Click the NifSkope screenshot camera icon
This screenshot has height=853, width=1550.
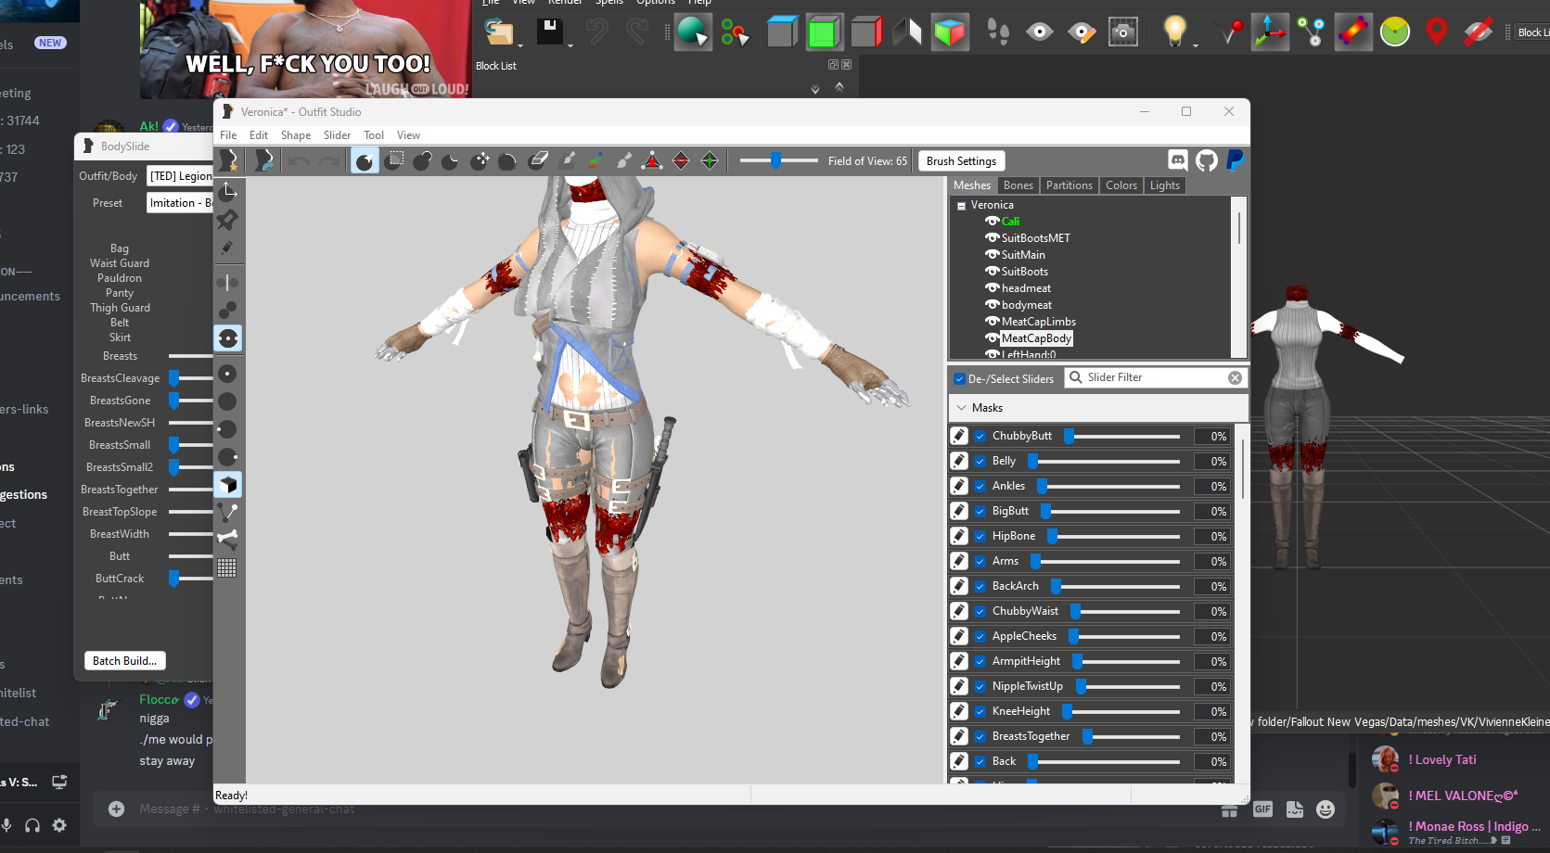point(1123,32)
